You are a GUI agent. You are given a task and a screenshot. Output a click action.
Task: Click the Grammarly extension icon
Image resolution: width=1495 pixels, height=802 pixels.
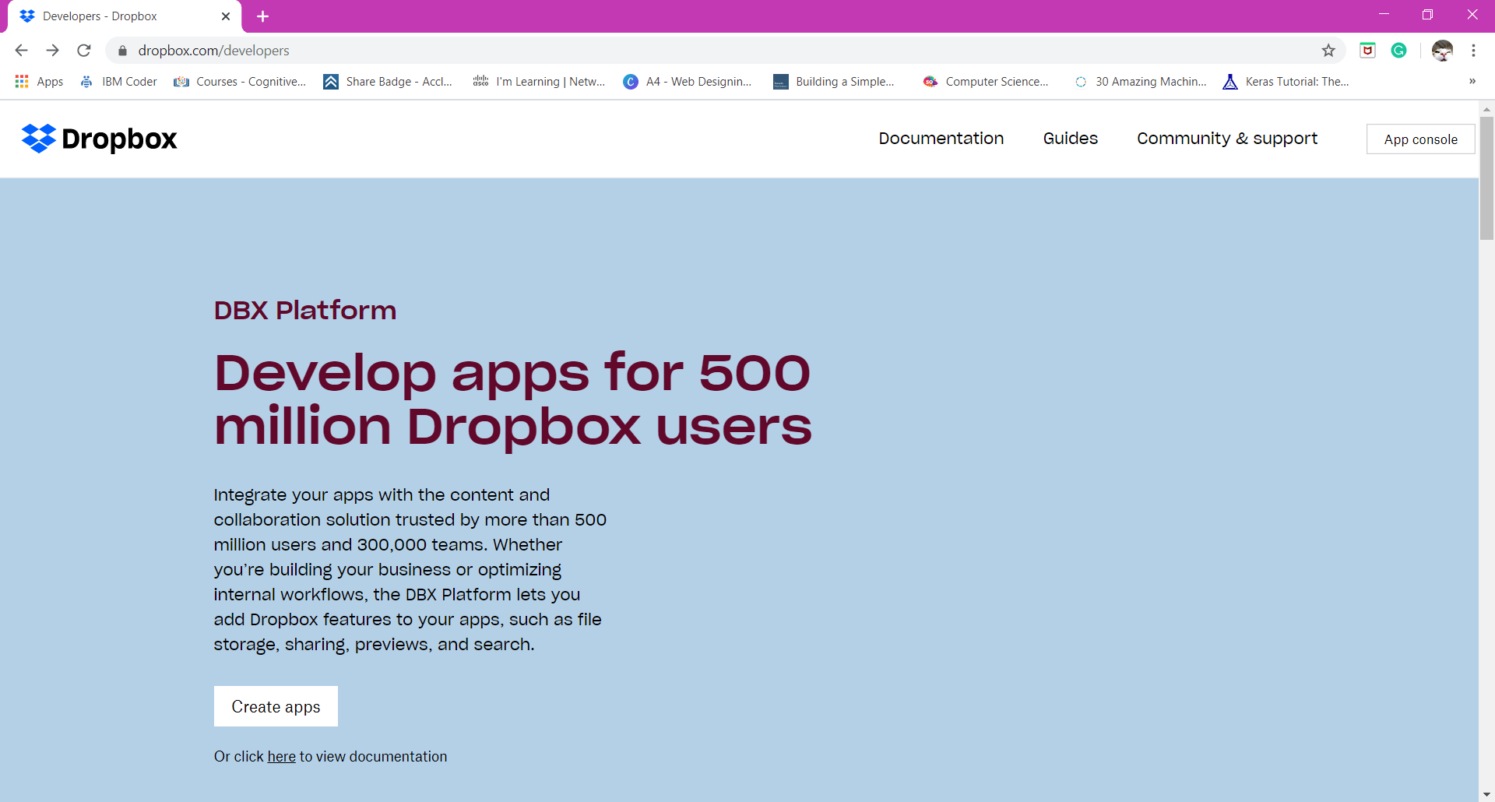(x=1398, y=50)
